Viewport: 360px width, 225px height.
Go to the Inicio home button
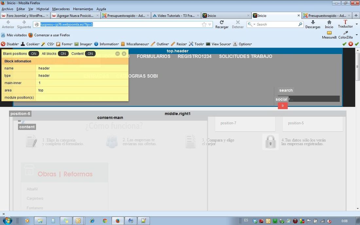pyautogui.click(x=329, y=24)
